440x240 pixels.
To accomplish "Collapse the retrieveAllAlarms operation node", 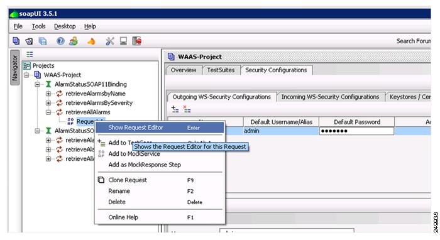I will (x=48, y=112).
